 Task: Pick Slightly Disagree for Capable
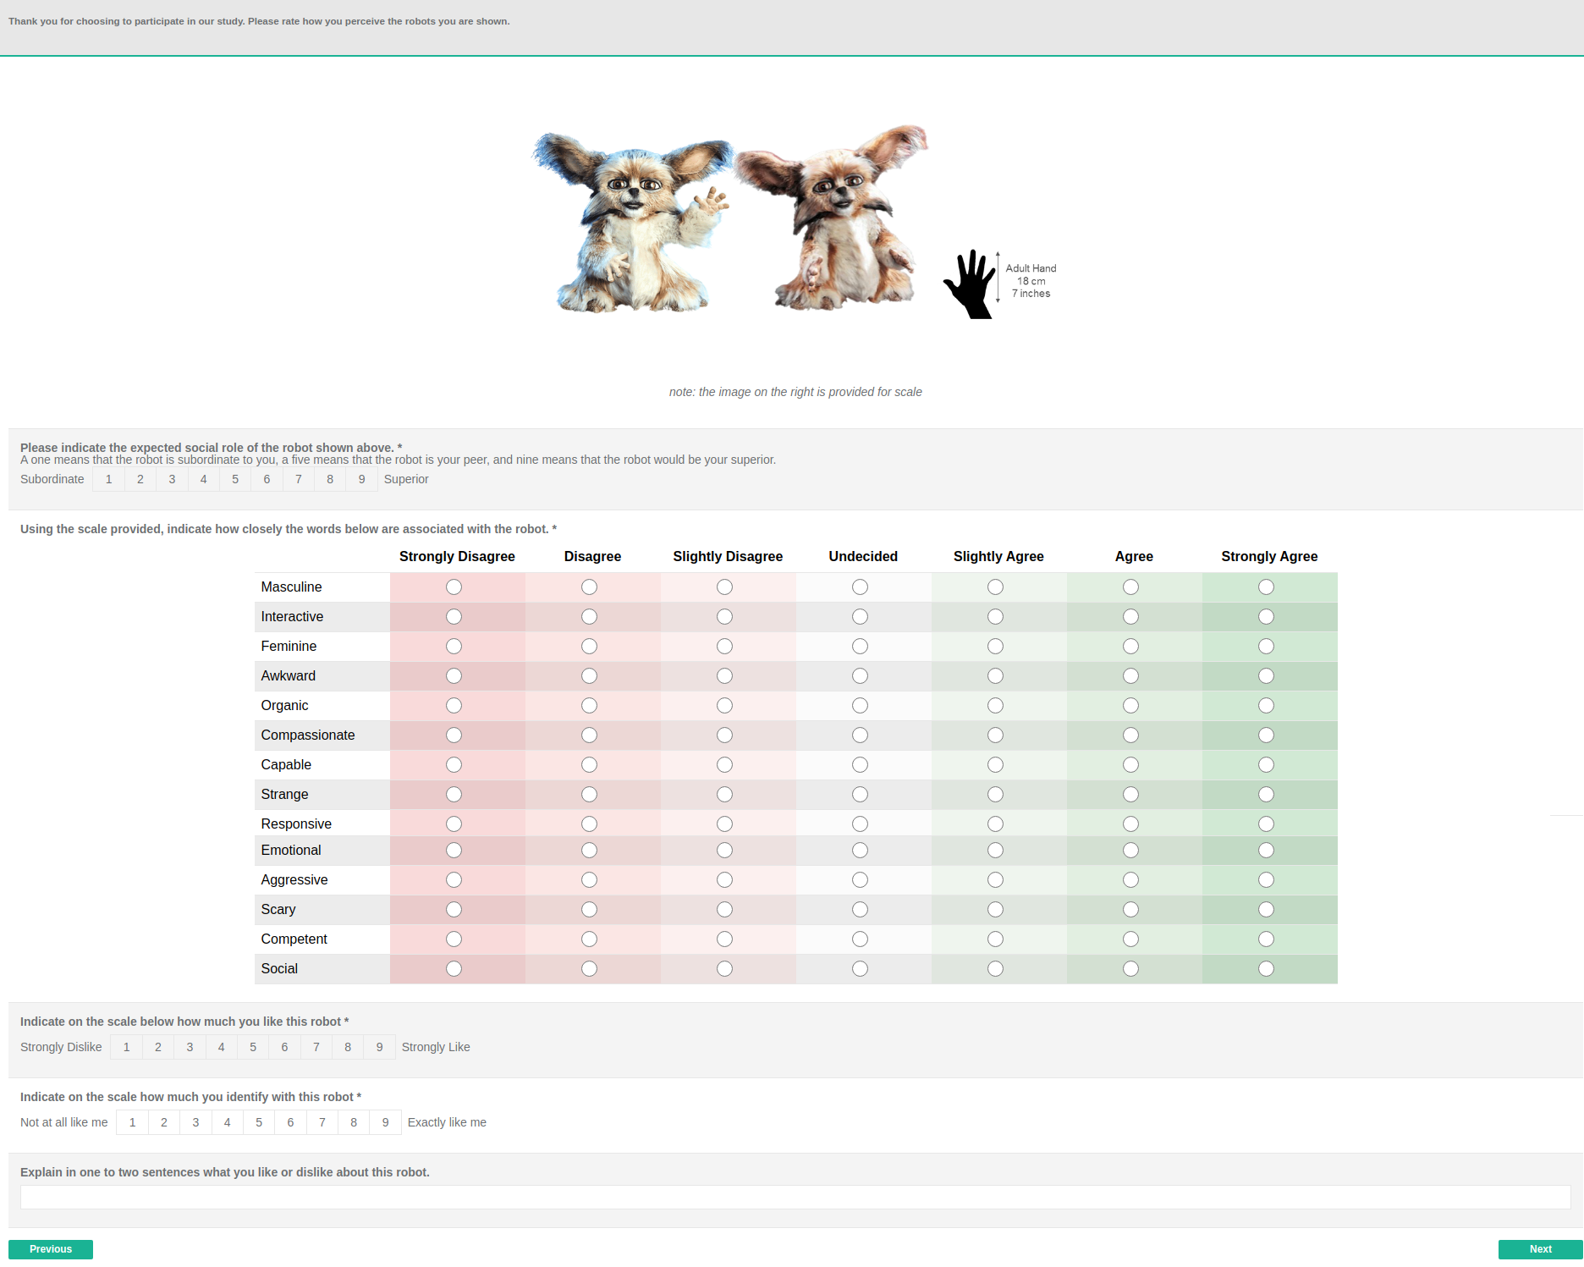tap(724, 764)
